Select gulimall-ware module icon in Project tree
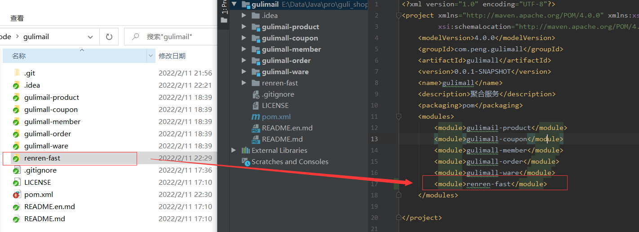 pos(256,72)
